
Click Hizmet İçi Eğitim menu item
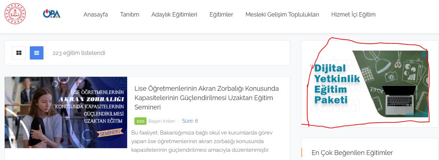(x=353, y=15)
